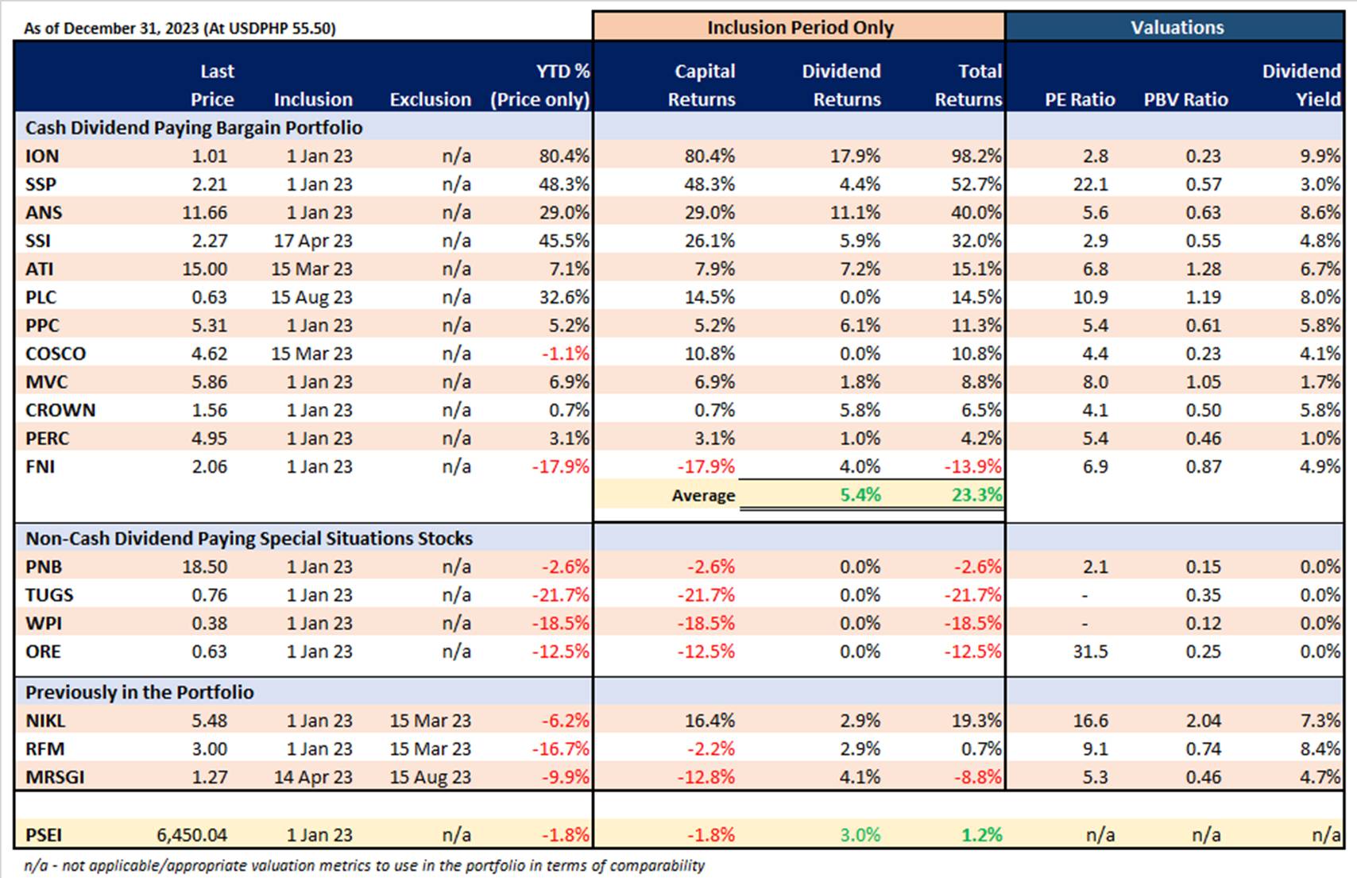
Task: Select the ATI ticker cell
Action: click(x=40, y=269)
